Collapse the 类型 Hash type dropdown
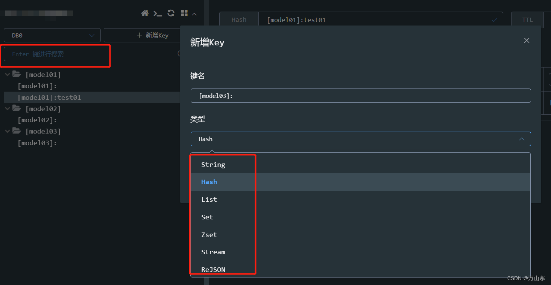Screen dimensions: 551x285 [521, 139]
